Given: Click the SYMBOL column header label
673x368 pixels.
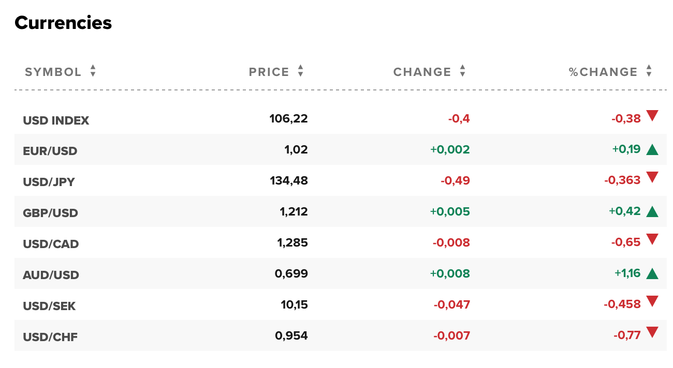Looking at the screenshot, I should [x=53, y=72].
